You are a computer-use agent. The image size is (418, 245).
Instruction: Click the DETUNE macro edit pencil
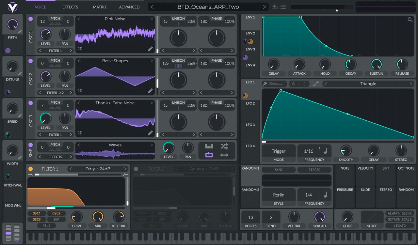20,74
